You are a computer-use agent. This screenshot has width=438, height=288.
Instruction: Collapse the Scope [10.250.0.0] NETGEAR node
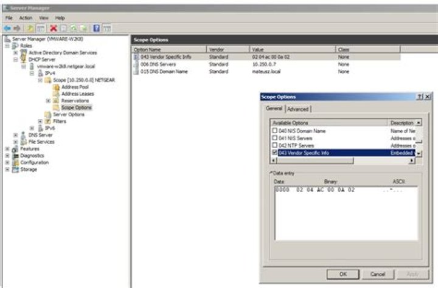pos(40,80)
